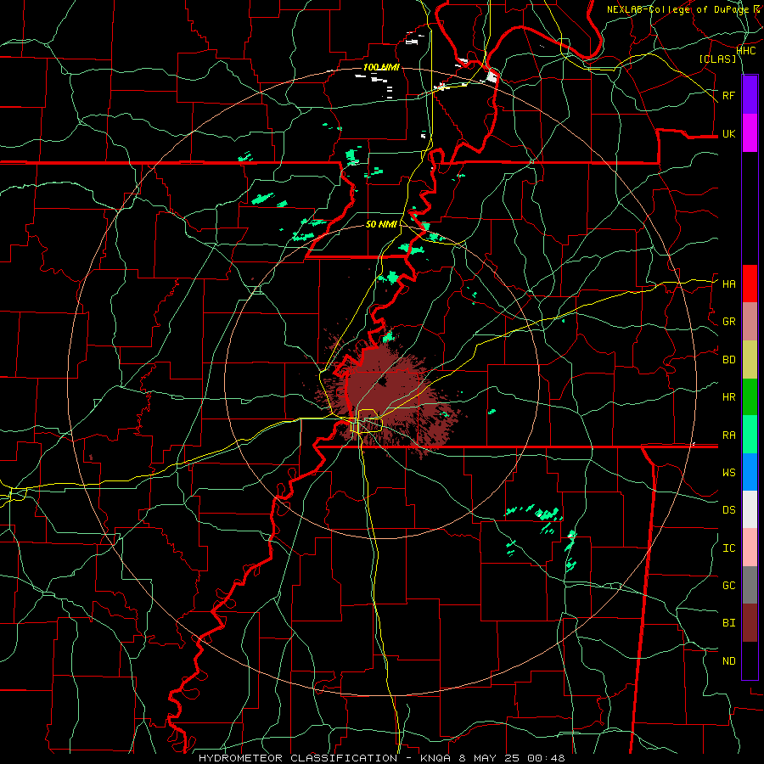Click the [CLAS] legend heading
The image size is (764, 764).
(717, 59)
